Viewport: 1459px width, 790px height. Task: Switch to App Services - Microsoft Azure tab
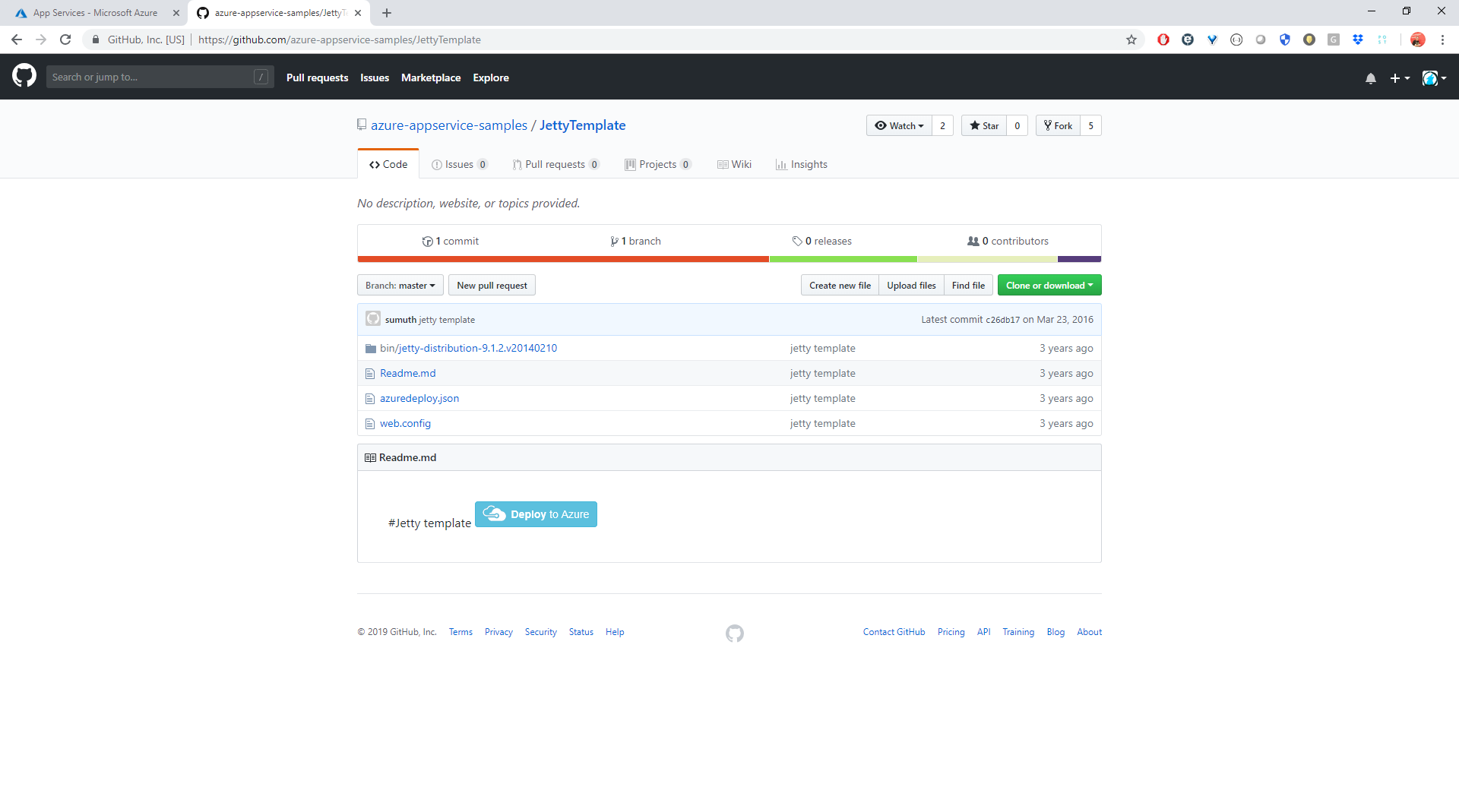coord(95,13)
